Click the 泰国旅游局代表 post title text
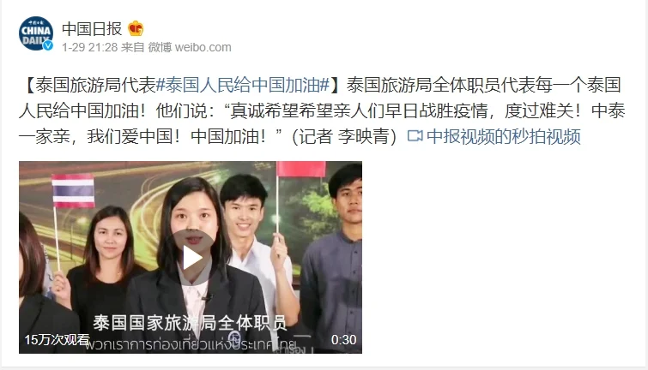 click(x=95, y=85)
